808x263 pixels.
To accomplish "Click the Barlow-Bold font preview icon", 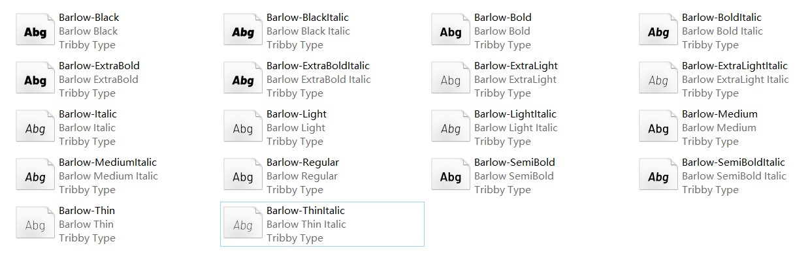I will pyautogui.click(x=451, y=31).
